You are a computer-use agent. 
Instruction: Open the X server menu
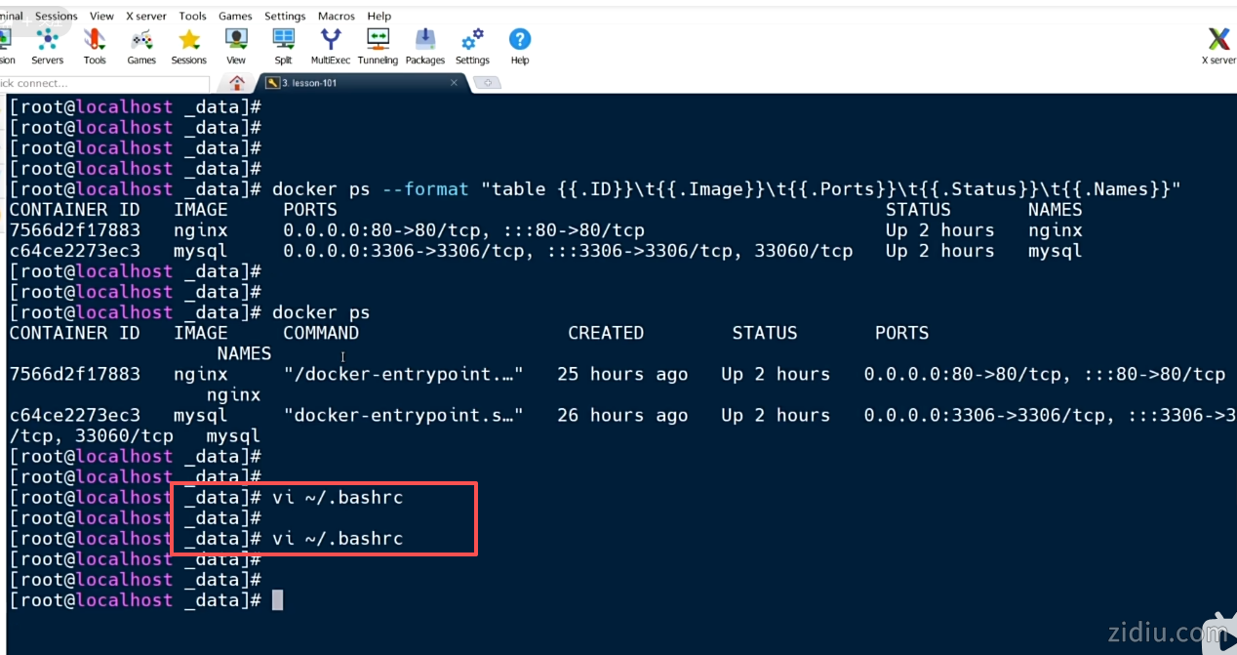pos(146,16)
